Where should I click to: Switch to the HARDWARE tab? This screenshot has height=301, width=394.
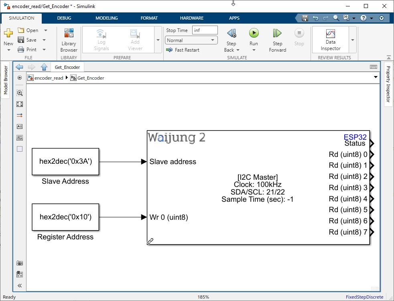coord(191,18)
